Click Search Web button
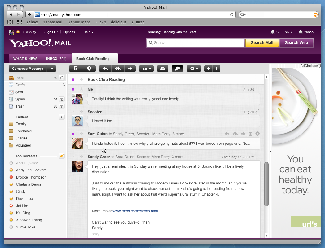This screenshot has width=325, height=248. [x=296, y=43]
